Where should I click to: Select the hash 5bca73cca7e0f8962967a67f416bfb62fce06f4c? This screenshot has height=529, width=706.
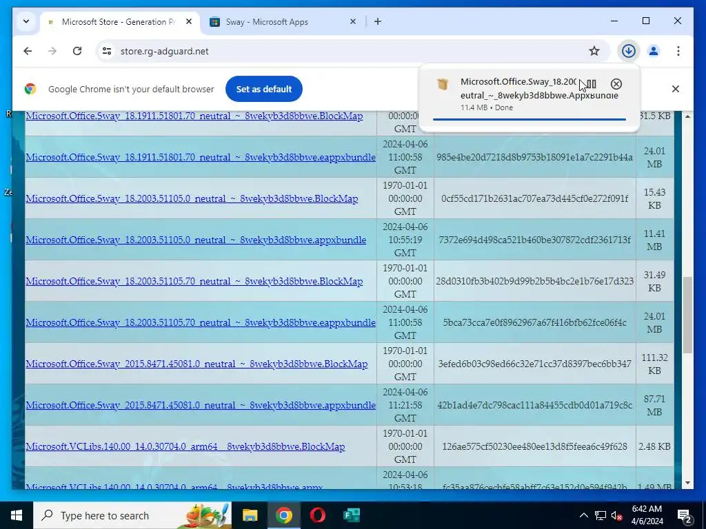pyautogui.click(x=534, y=323)
